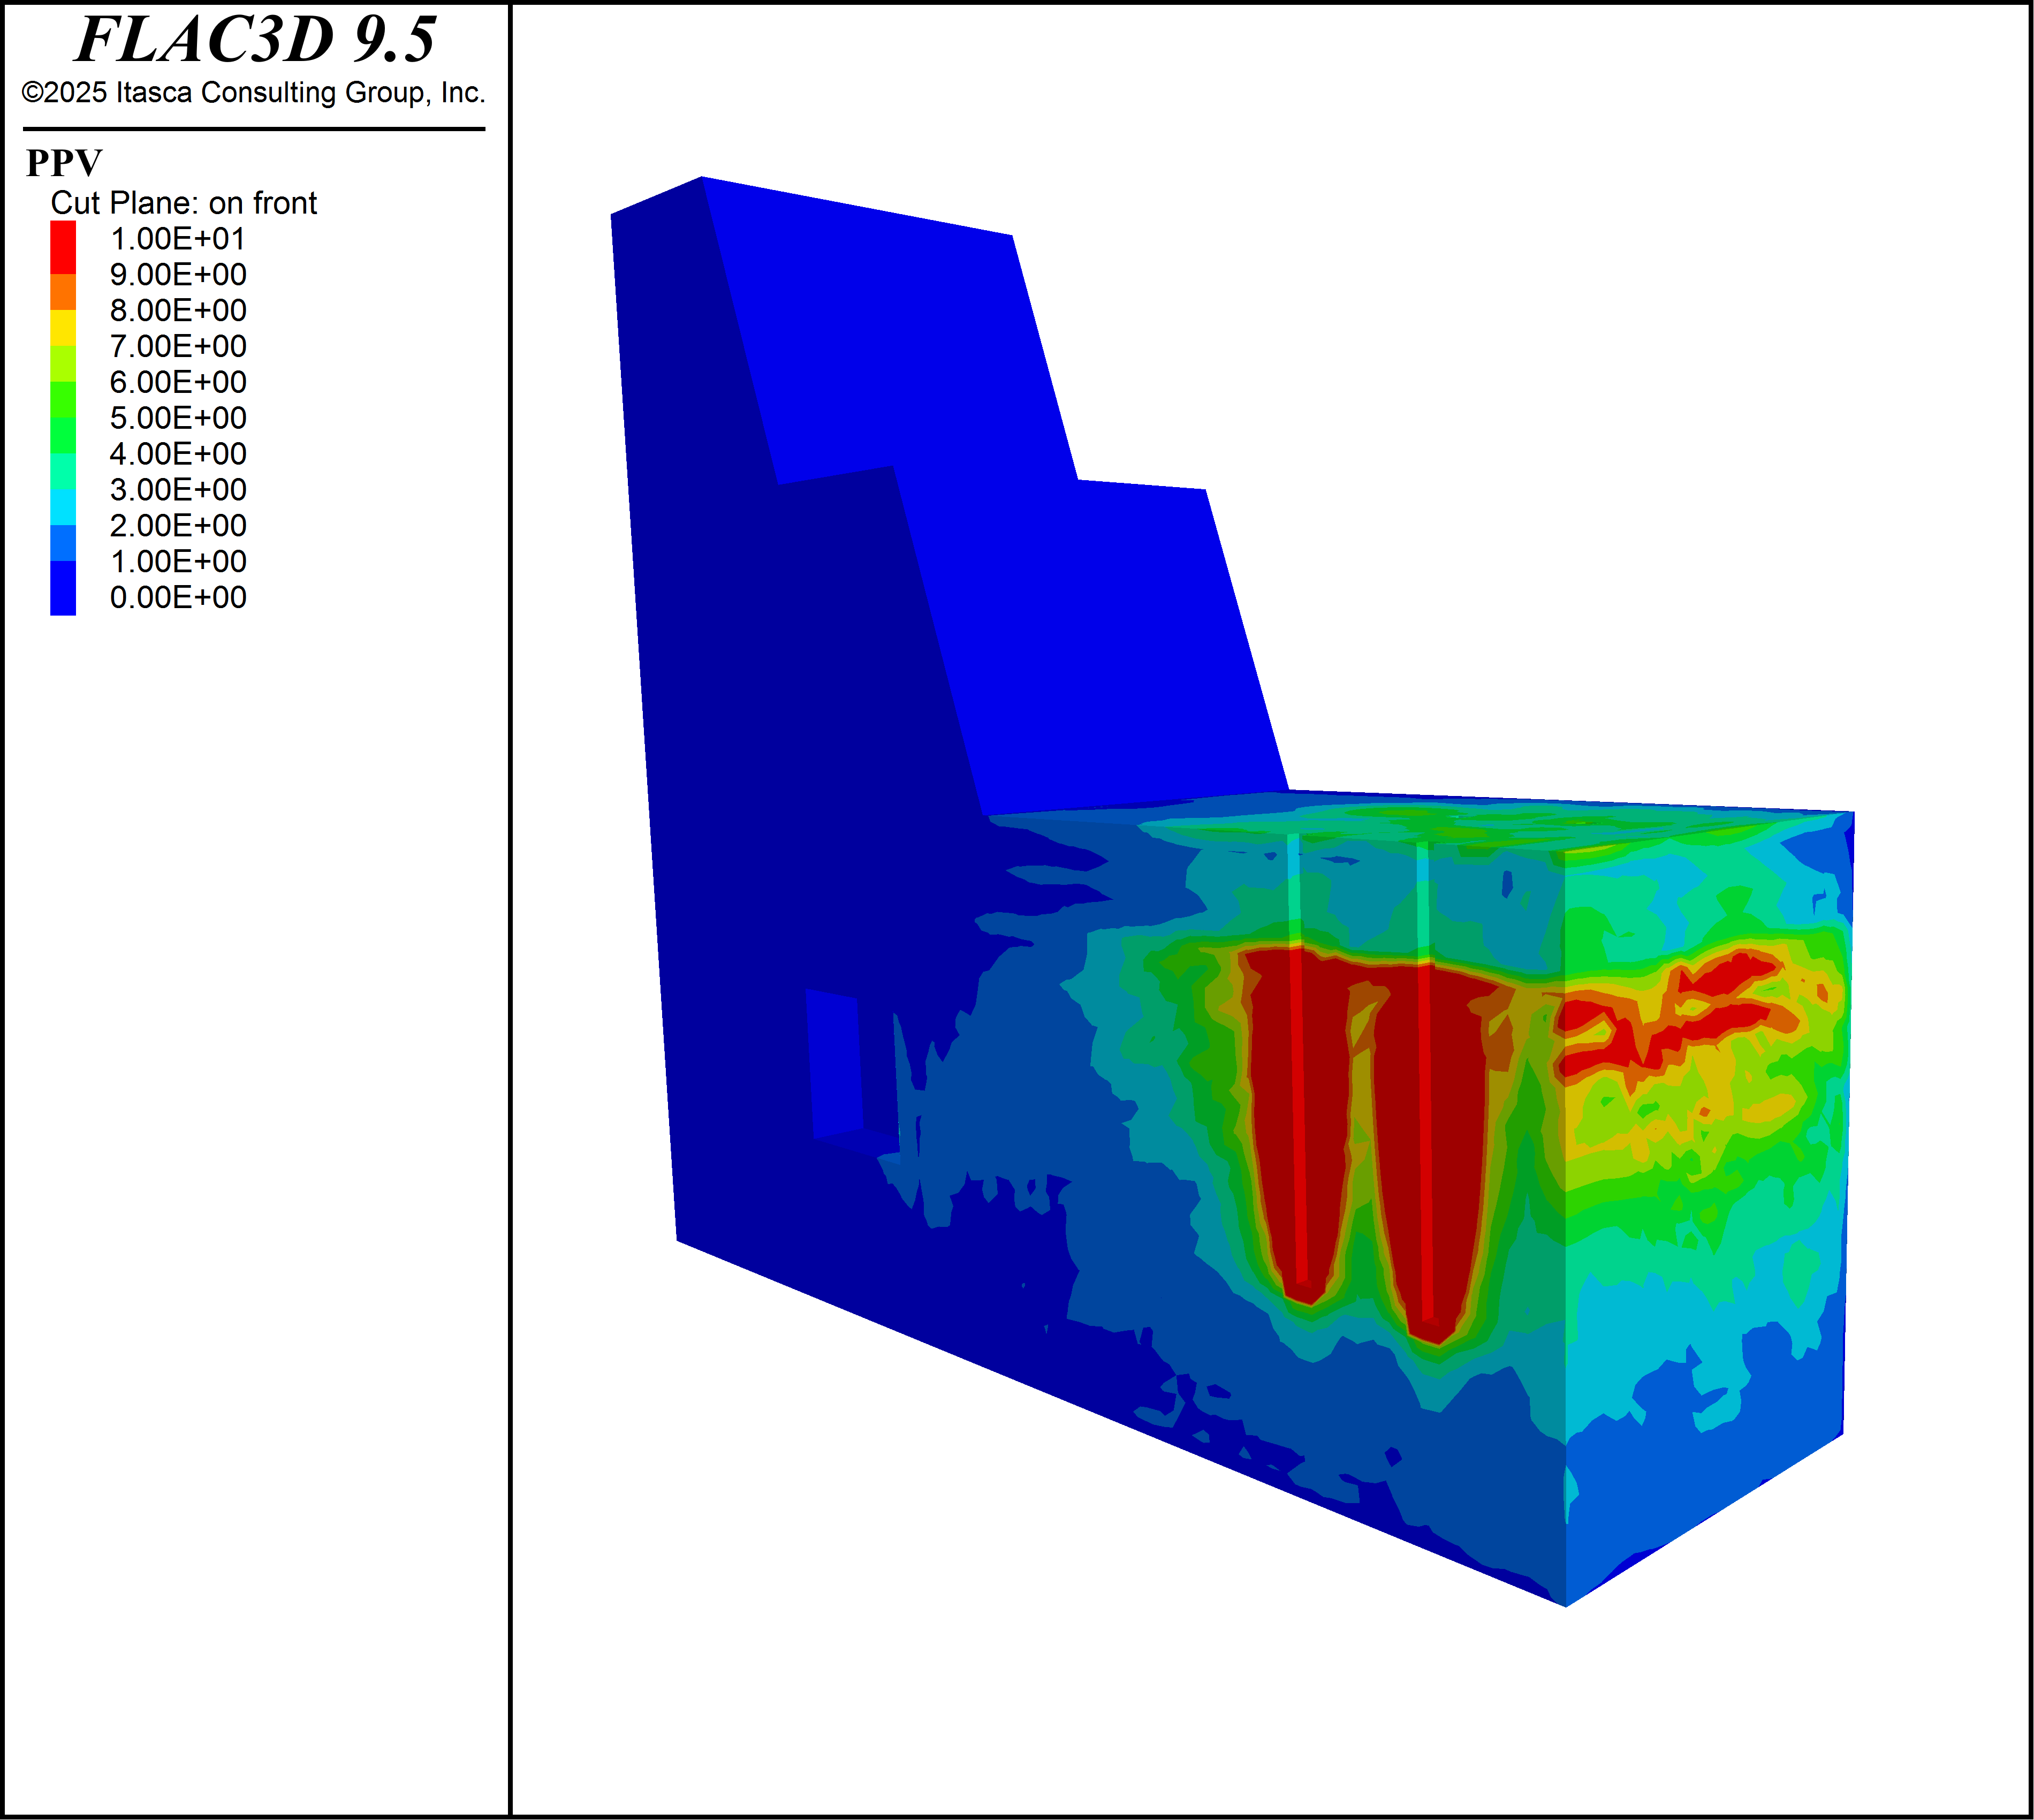2034x1820 pixels.
Task: Click the 3.00E+00 legend value label
Action: (177, 490)
